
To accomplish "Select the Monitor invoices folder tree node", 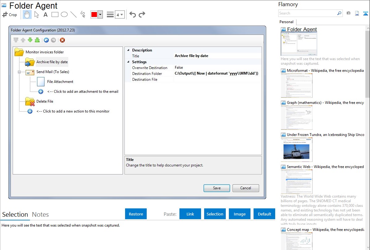I will click(x=44, y=52).
